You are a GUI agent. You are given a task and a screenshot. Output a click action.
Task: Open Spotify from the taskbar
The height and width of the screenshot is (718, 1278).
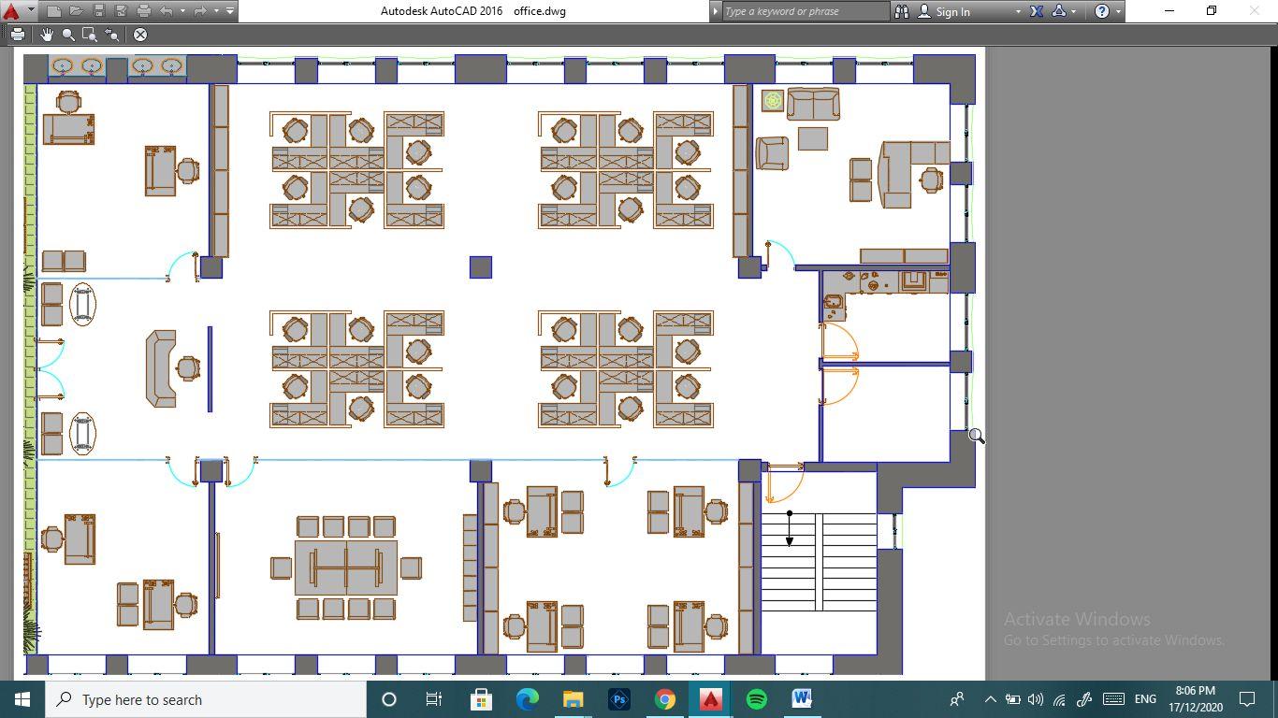tap(756, 699)
